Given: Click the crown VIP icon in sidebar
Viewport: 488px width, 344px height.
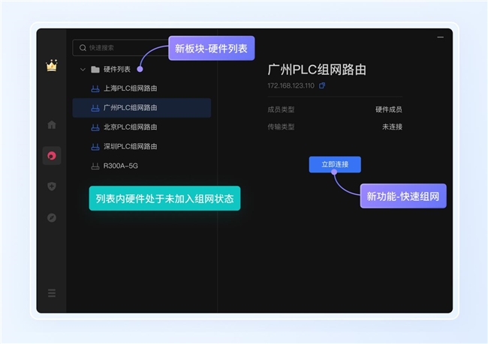Looking at the screenshot, I should 52,66.
